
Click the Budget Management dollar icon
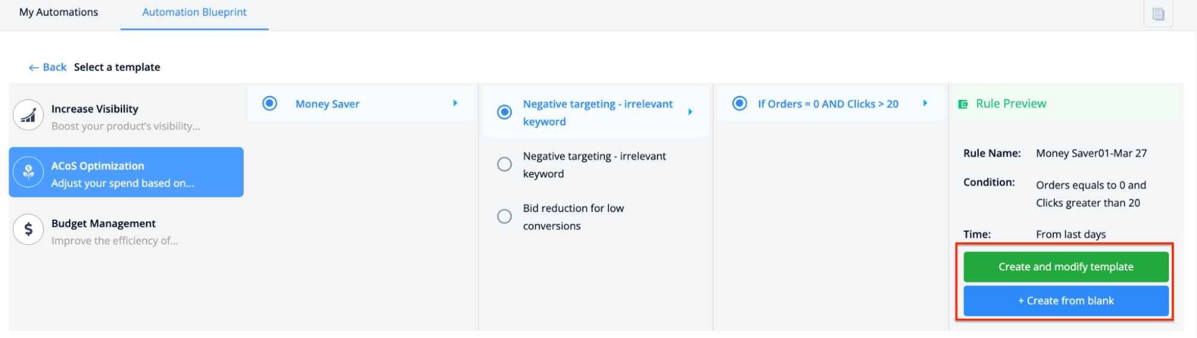pyautogui.click(x=28, y=230)
